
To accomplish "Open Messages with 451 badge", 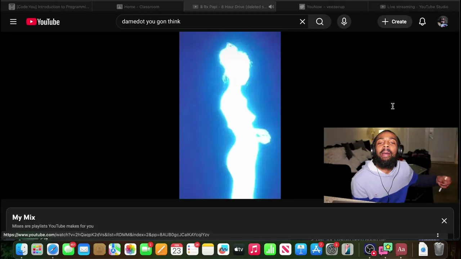I will tap(68, 249).
